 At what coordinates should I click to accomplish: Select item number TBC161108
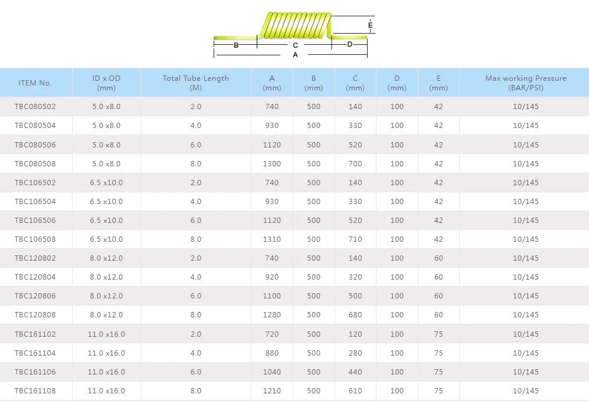click(35, 390)
